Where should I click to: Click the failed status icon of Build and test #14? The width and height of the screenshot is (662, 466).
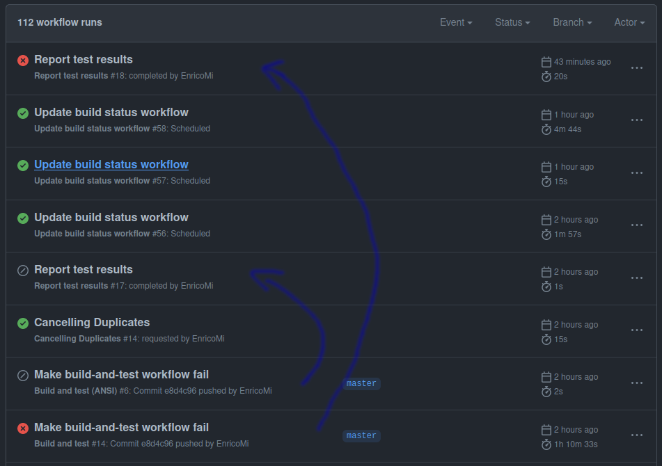(23, 428)
